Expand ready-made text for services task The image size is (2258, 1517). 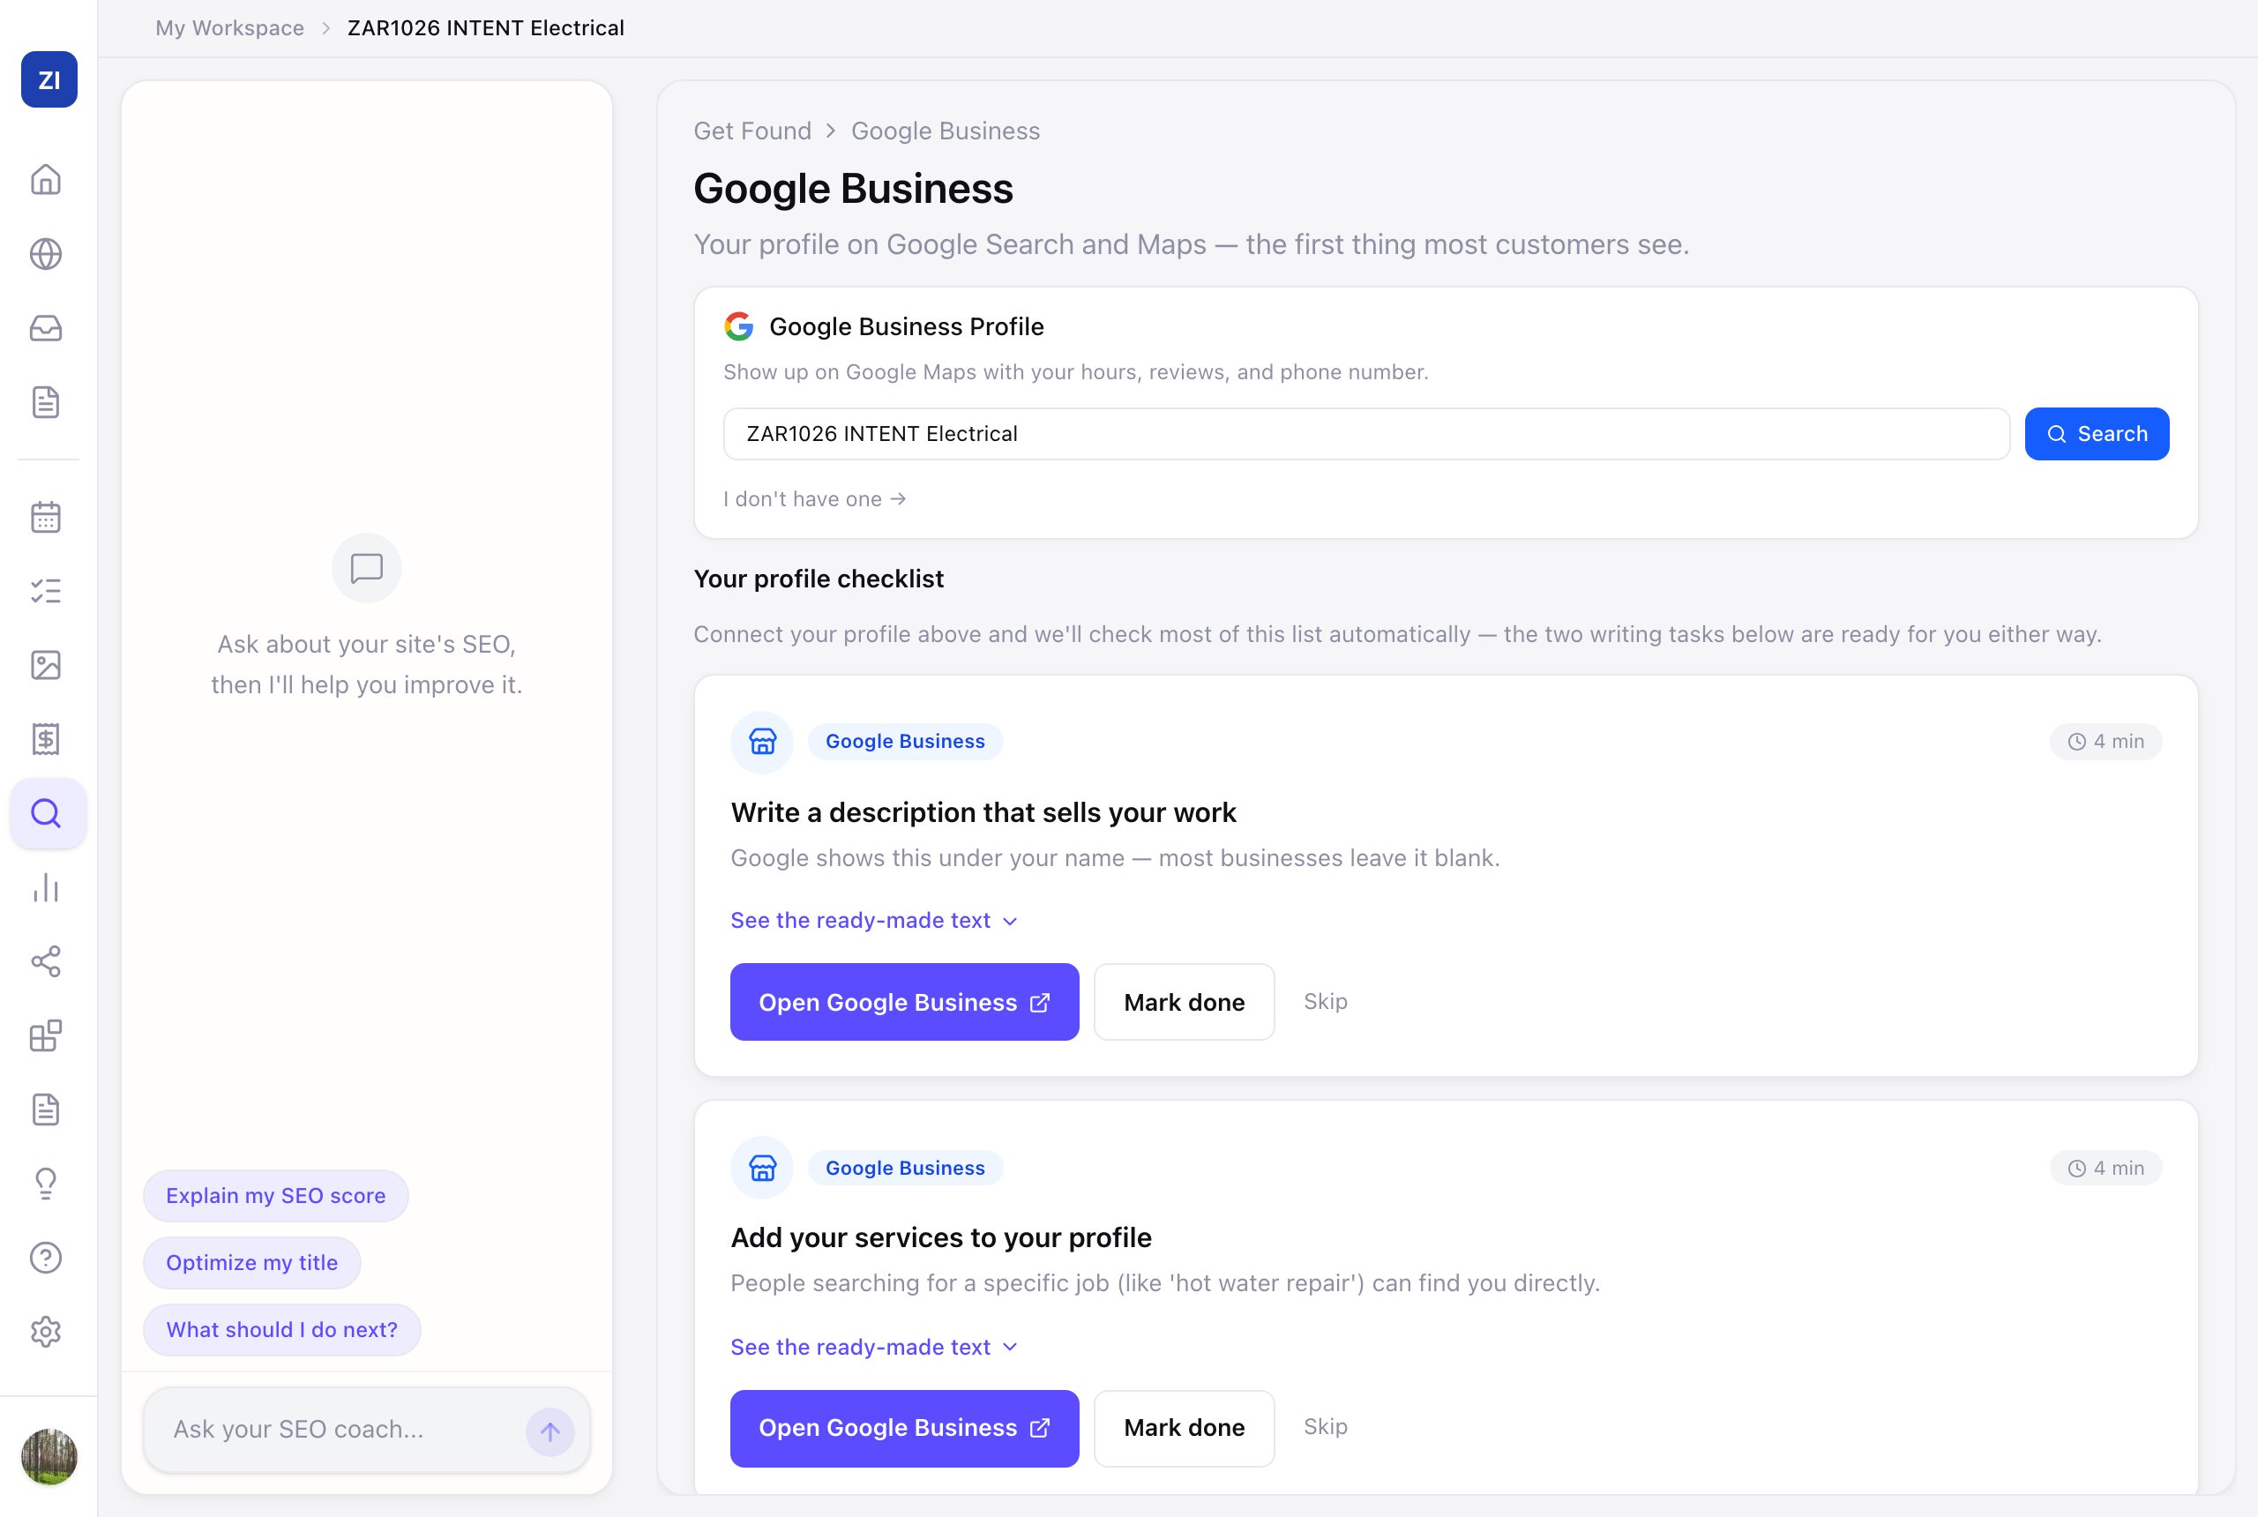click(873, 1347)
